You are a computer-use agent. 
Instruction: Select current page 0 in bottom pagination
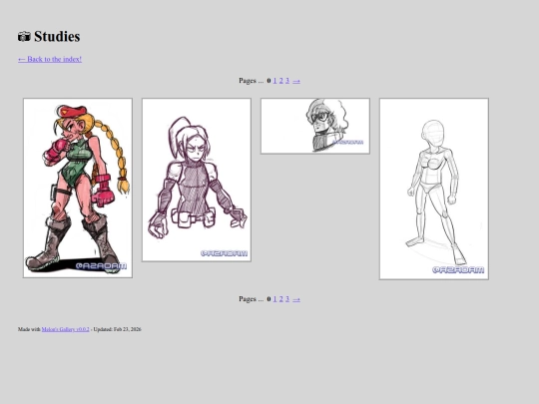[x=269, y=299]
